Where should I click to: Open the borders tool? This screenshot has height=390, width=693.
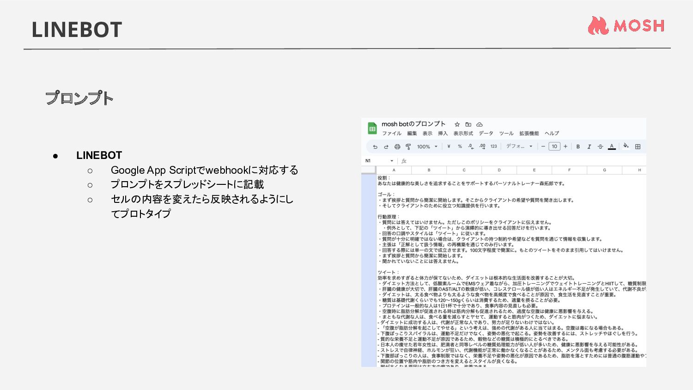(638, 146)
